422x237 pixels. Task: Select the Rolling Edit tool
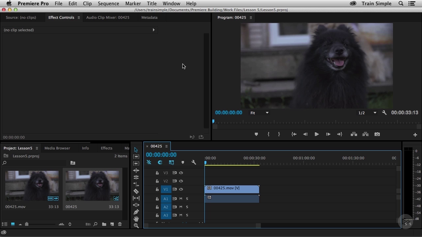tap(136, 177)
